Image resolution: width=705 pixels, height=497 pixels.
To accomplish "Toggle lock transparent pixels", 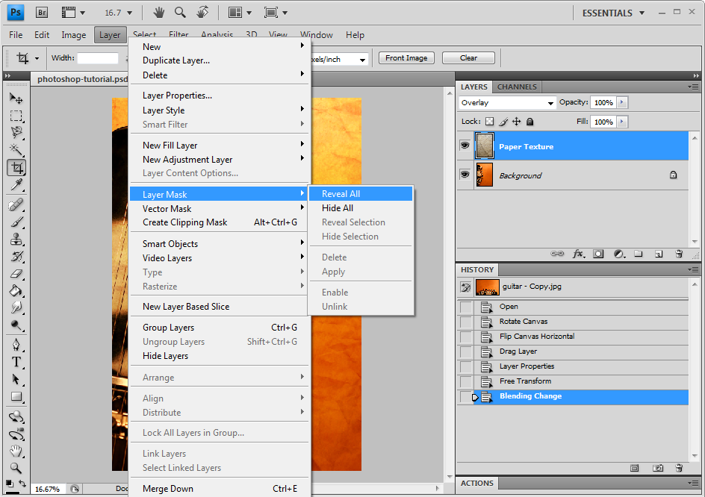I will coord(490,122).
